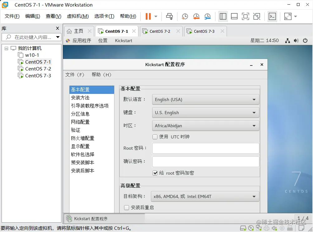Click the unity mode toolbar icon
The image size is (313, 232).
(x=257, y=17)
